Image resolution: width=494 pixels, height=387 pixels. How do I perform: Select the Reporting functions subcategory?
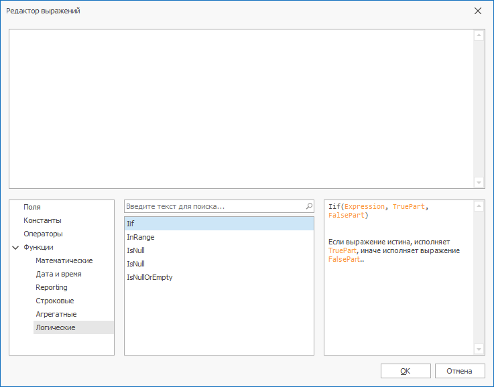(52, 288)
